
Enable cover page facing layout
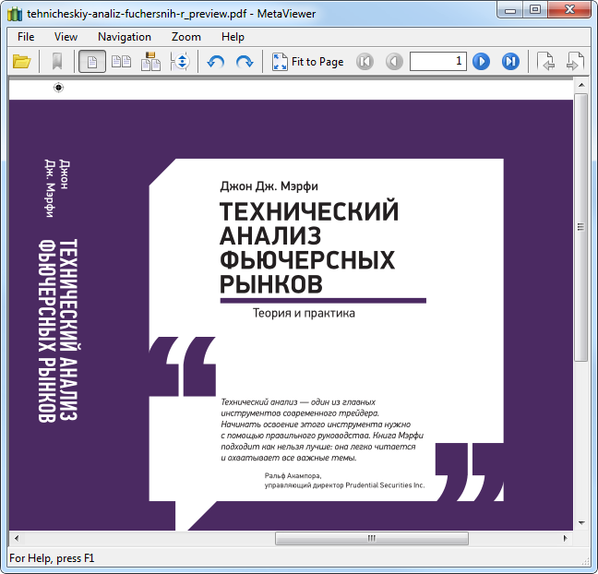[x=151, y=62]
